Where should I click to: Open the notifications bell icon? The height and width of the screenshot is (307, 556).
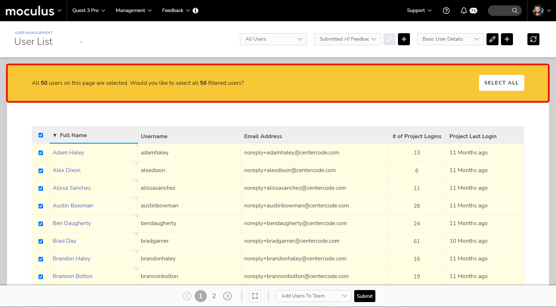coord(464,11)
